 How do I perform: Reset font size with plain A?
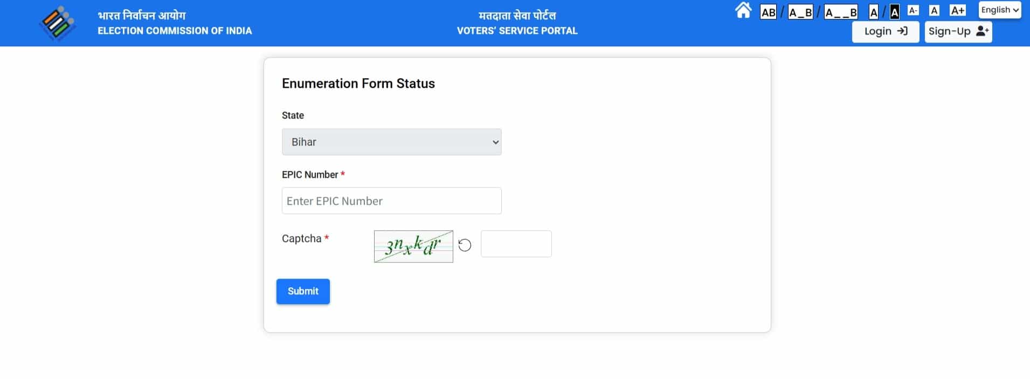[935, 10]
